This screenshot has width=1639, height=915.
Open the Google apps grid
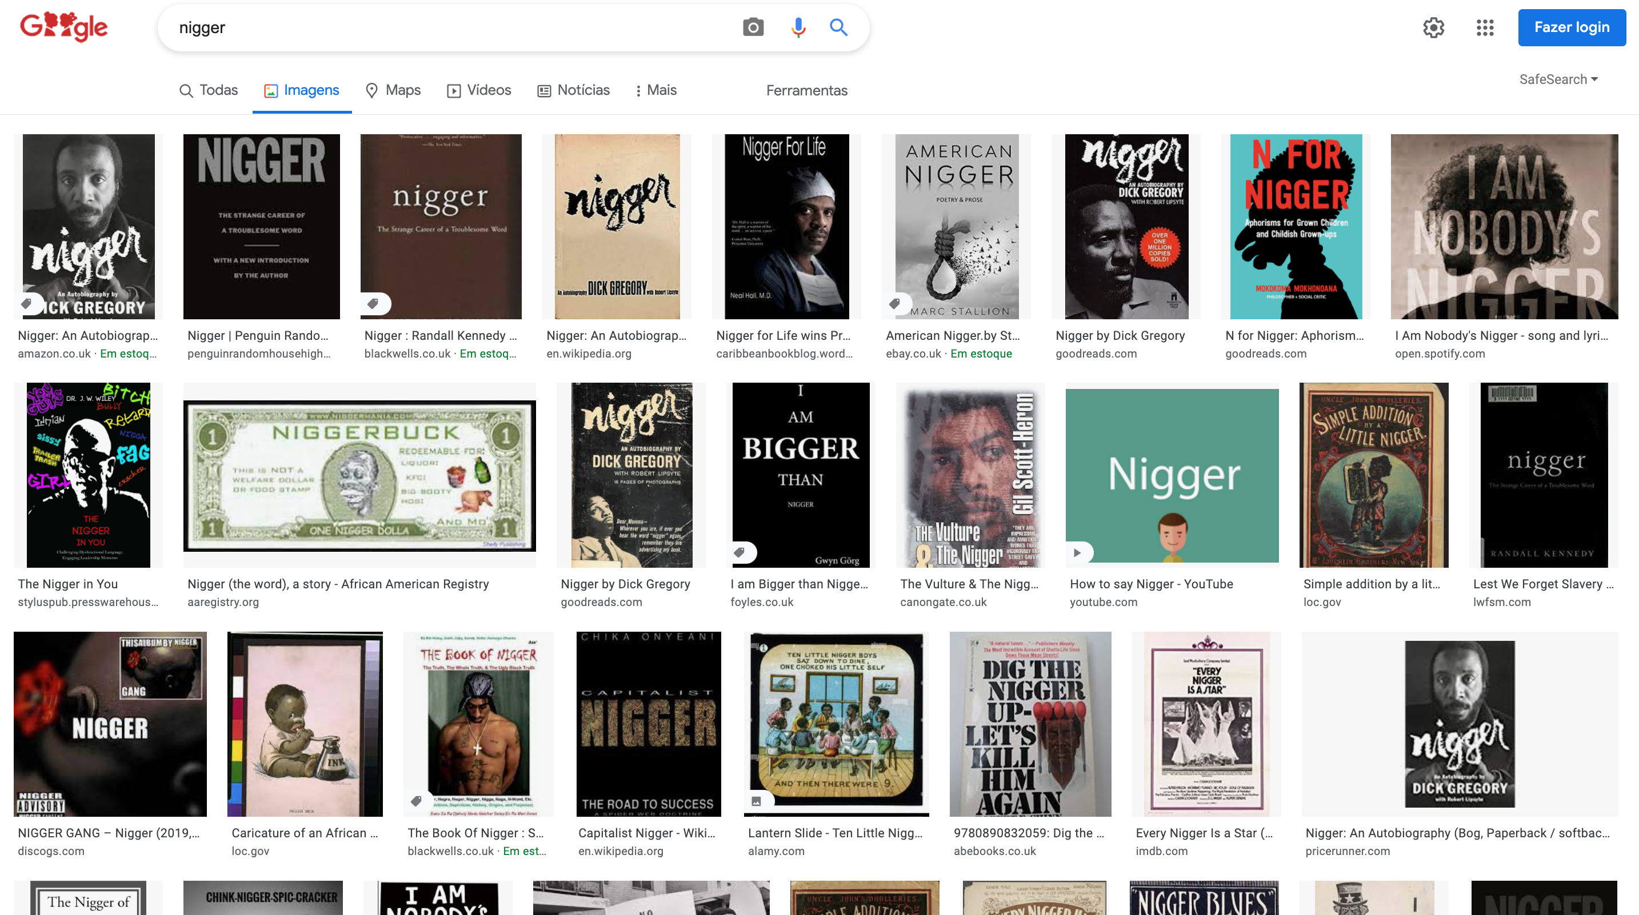coord(1484,27)
